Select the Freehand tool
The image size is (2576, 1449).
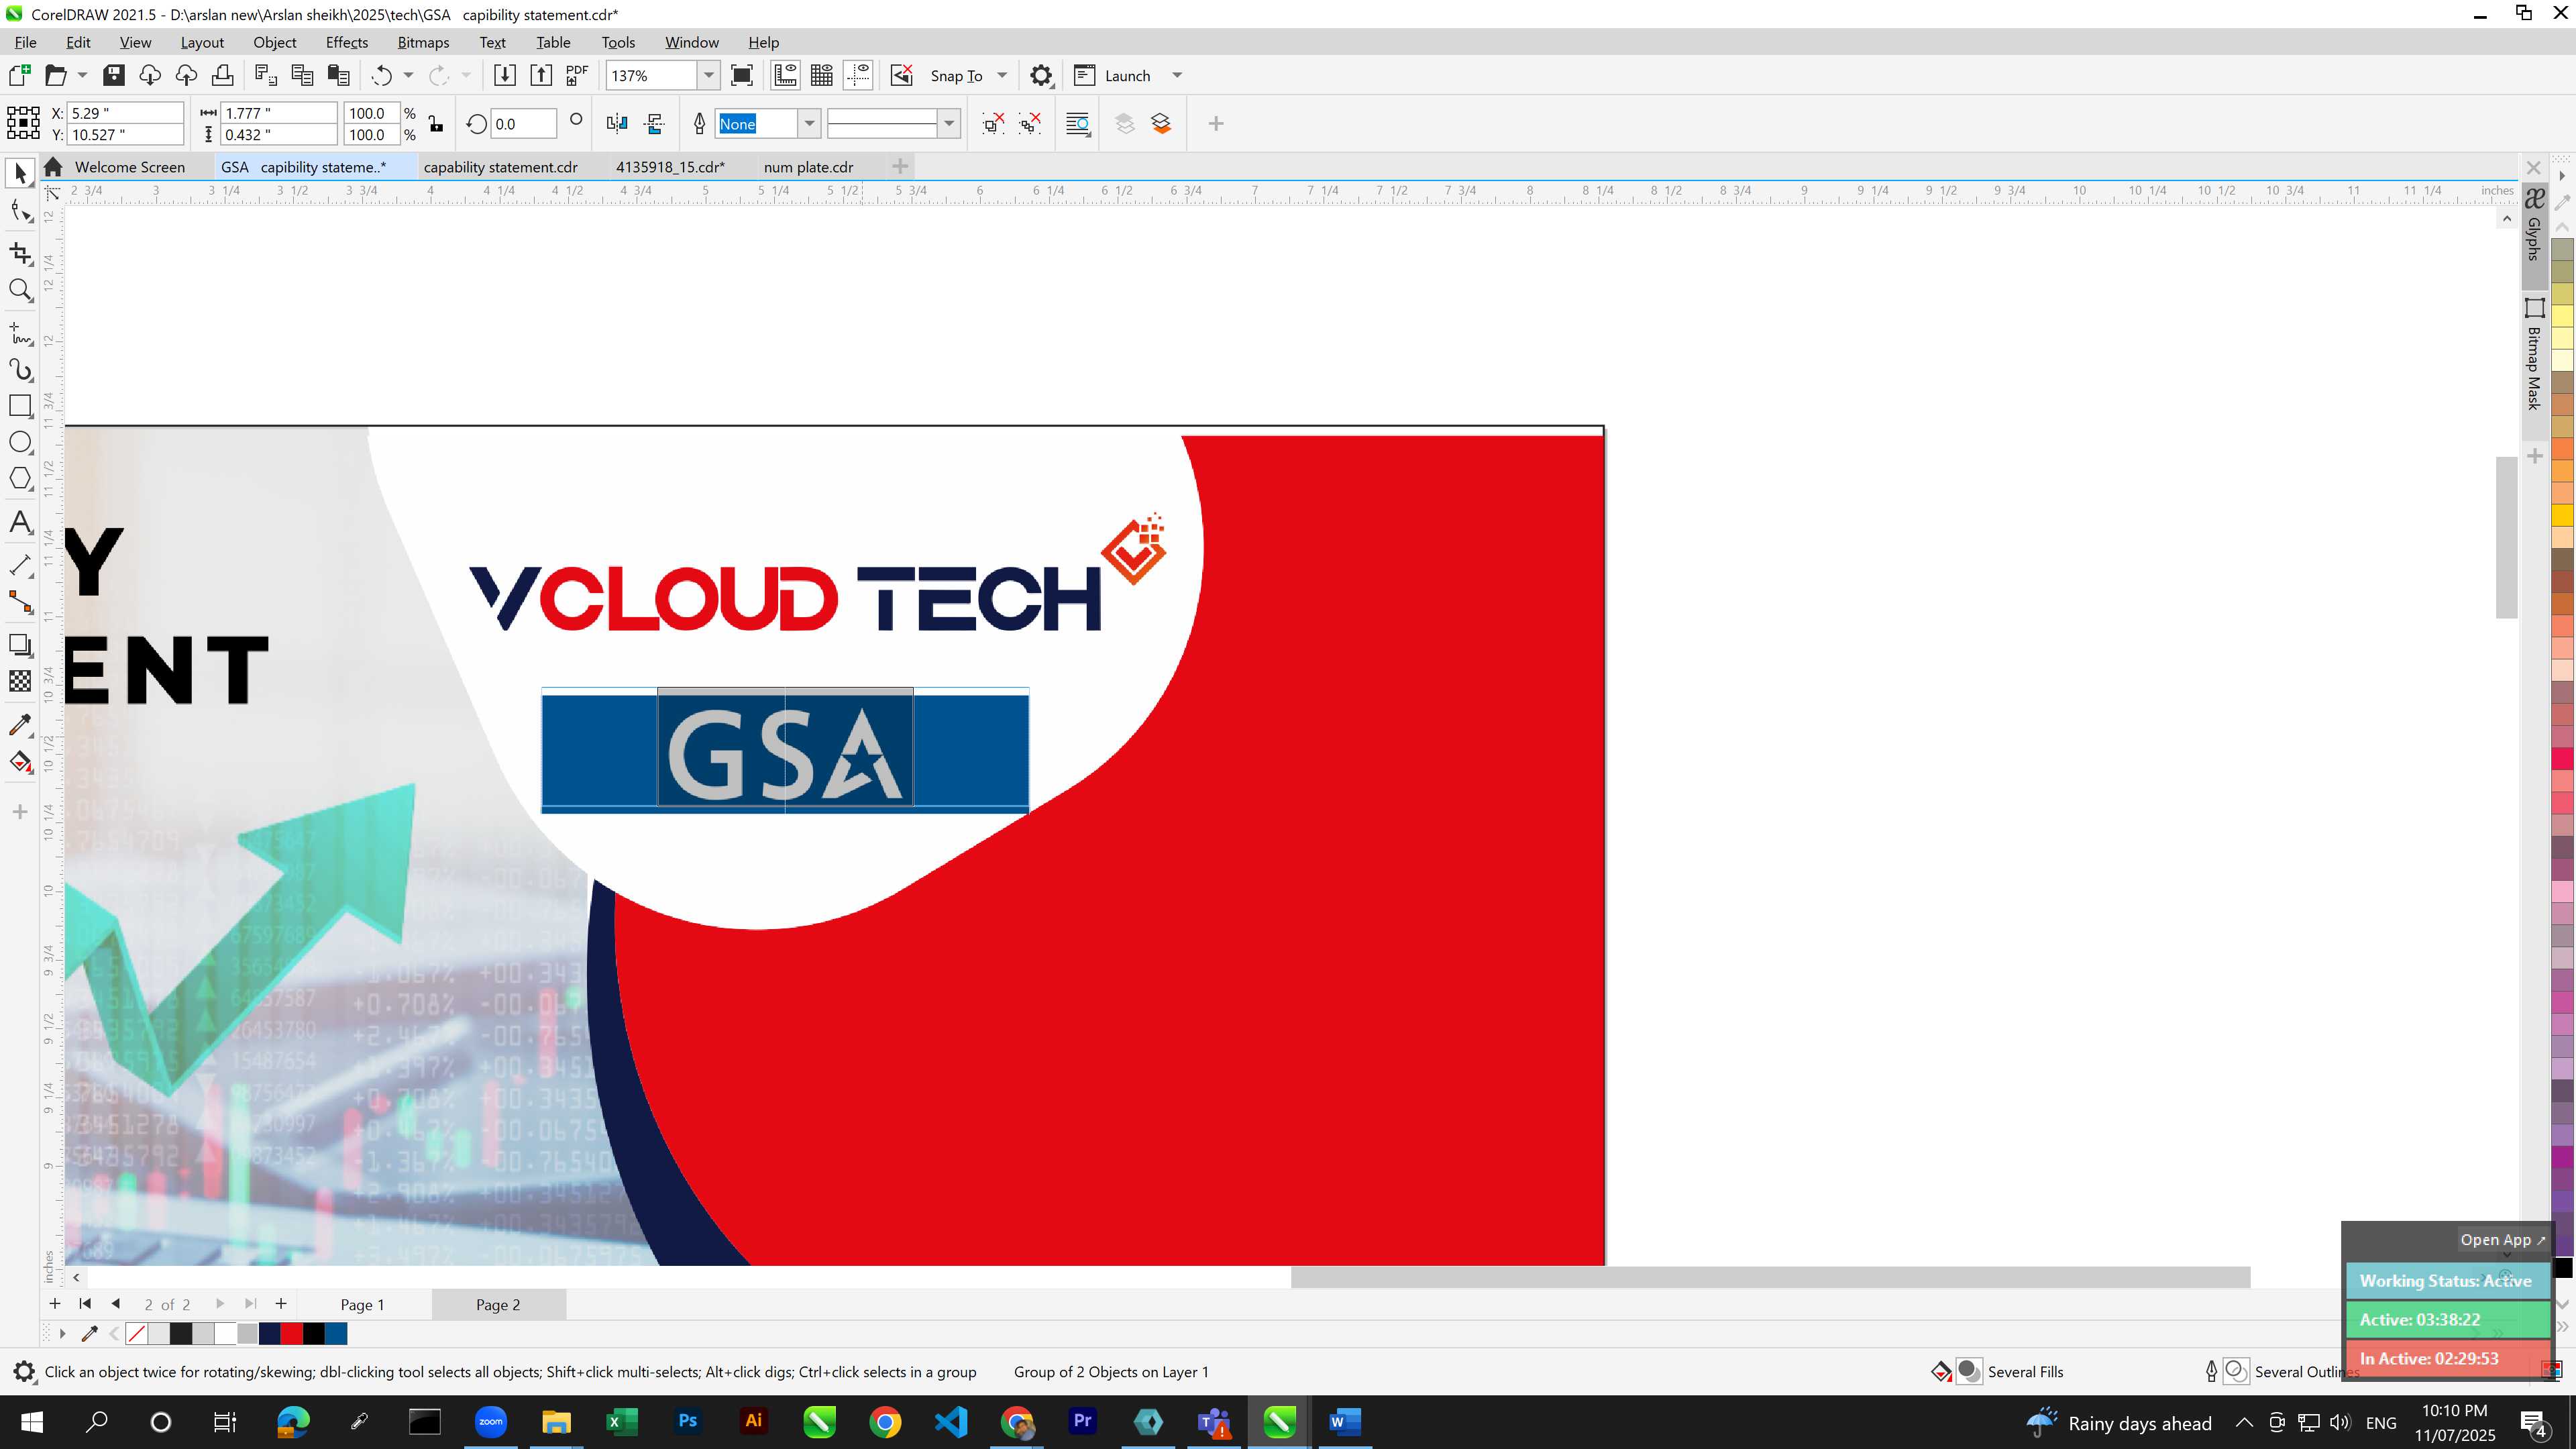pos(20,333)
